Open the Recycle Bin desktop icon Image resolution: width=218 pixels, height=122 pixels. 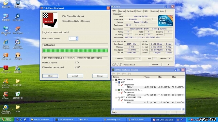(18, 95)
